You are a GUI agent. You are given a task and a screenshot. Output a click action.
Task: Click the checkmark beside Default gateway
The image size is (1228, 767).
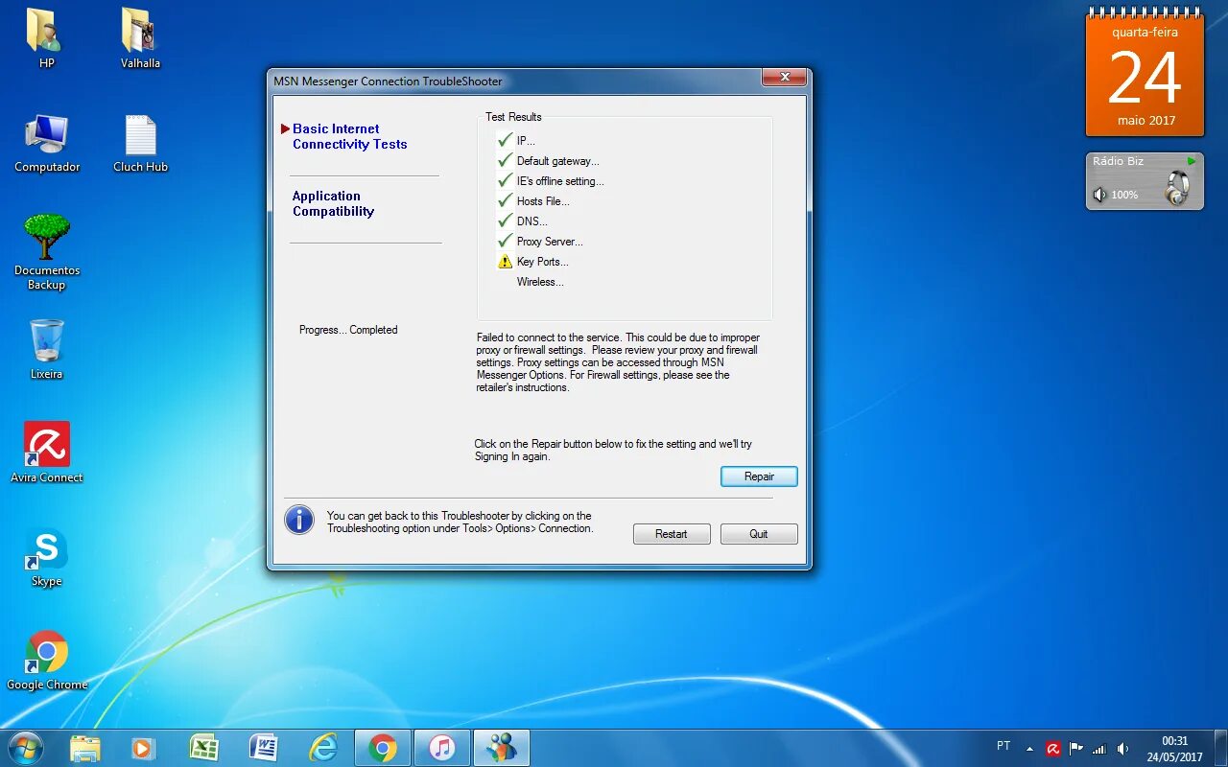[506, 160]
